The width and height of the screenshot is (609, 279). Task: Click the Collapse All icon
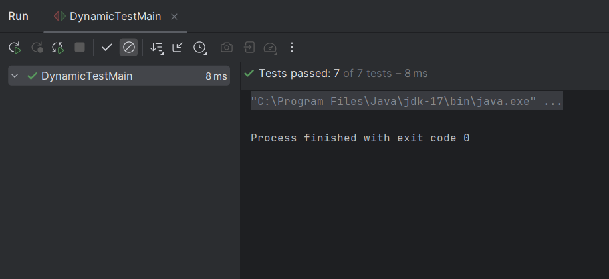[178, 47]
